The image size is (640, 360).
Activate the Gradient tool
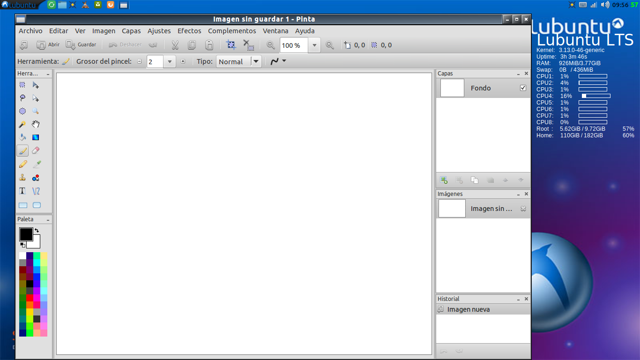pos(36,137)
